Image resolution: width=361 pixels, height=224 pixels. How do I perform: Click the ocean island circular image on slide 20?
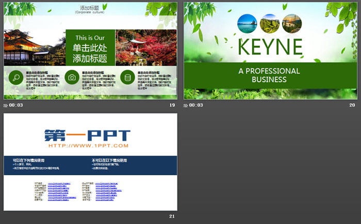(x=247, y=23)
